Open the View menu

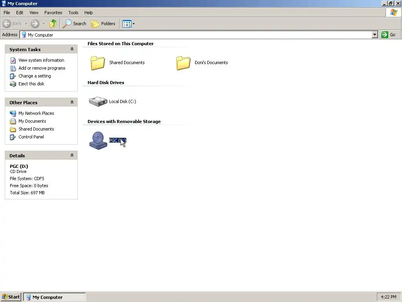coord(34,13)
